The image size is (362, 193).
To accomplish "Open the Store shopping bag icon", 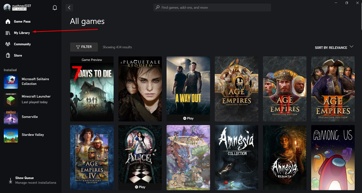I will 8,55.
